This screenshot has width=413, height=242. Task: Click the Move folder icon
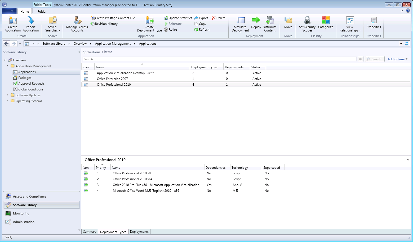click(288, 20)
